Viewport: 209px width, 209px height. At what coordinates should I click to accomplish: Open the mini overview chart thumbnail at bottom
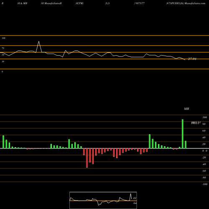point(103,200)
